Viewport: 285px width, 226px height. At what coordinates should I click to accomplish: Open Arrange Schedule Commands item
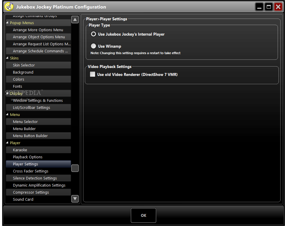(38, 51)
